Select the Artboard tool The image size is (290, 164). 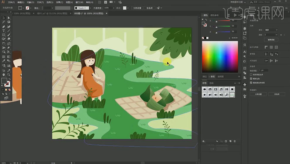4,71
